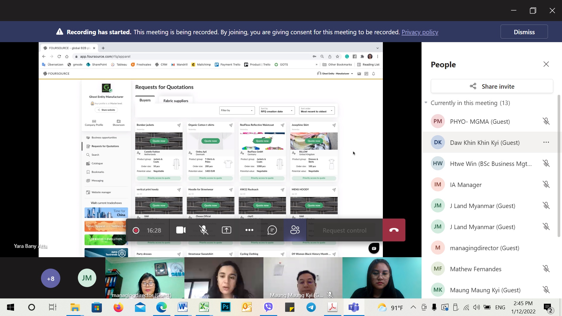Reload page in shared browser
The image size is (562, 316).
[59, 56]
